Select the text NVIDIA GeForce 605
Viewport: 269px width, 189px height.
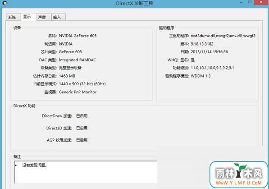click(x=78, y=36)
